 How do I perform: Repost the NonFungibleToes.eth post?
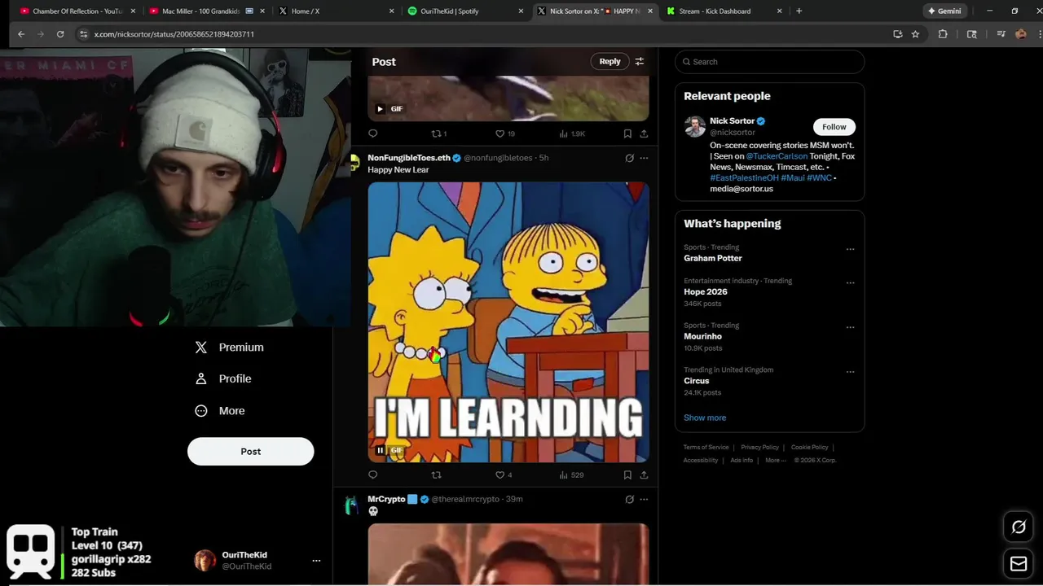coord(436,474)
